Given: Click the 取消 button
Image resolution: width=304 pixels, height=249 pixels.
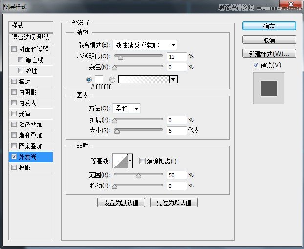Looking at the screenshot, I should point(269,40).
